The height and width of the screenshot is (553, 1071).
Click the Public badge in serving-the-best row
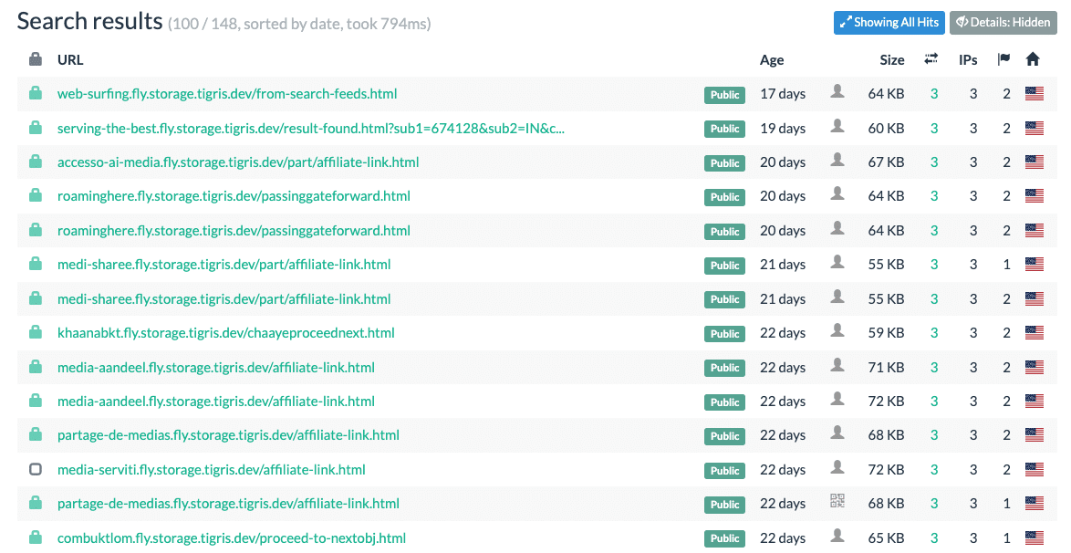click(x=724, y=130)
